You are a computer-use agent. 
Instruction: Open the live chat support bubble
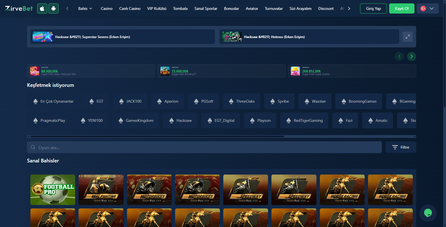(x=428, y=213)
